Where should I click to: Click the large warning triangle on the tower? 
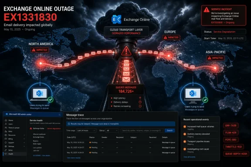coord(126,51)
